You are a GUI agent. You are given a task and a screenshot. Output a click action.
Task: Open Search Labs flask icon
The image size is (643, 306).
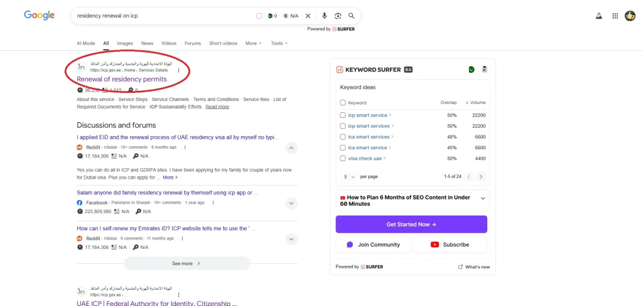point(598,16)
